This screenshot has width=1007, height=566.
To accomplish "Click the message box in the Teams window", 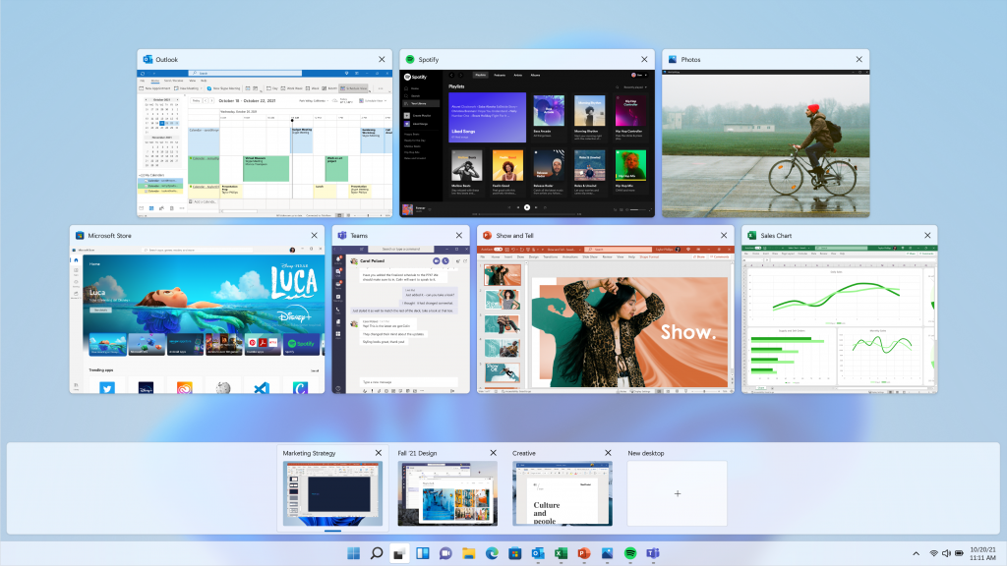I will 407,382.
